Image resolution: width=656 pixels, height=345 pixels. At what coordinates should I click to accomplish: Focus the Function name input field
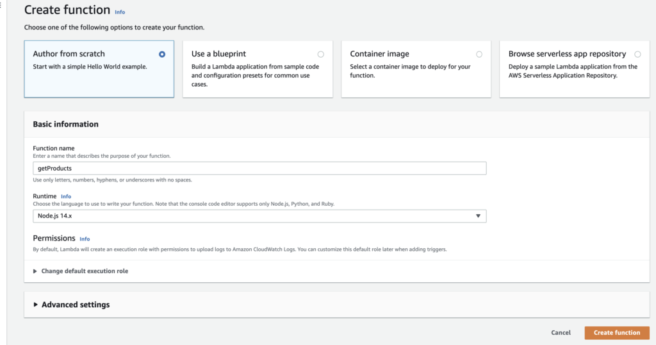259,168
